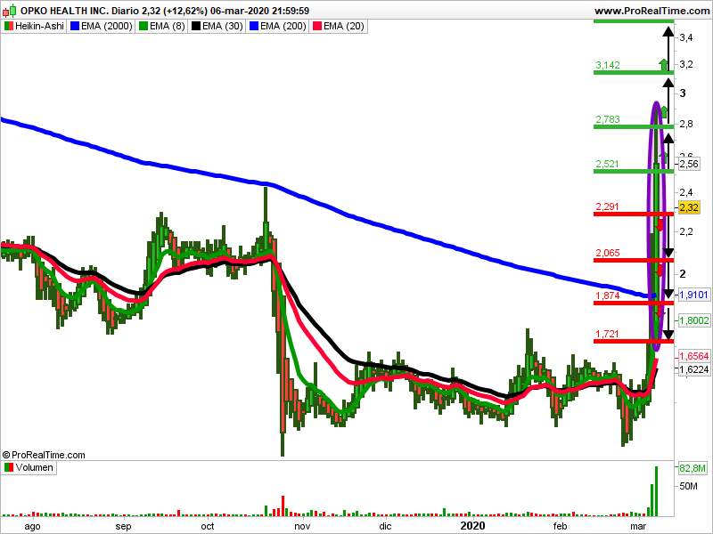The image size is (713, 534).
Task: Click the candlestick chart icon beside OPKO title
Action: coord(9,11)
